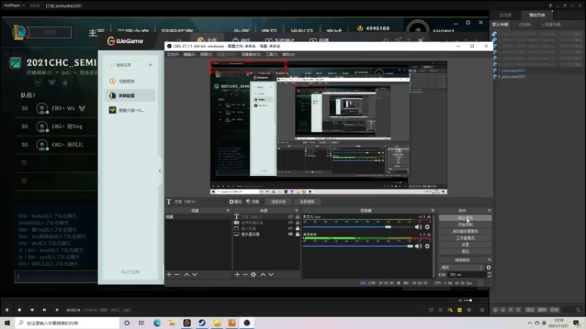The width and height of the screenshot is (586, 329).
Task: Open the OBS 工具(T) menu
Action: coord(271,54)
